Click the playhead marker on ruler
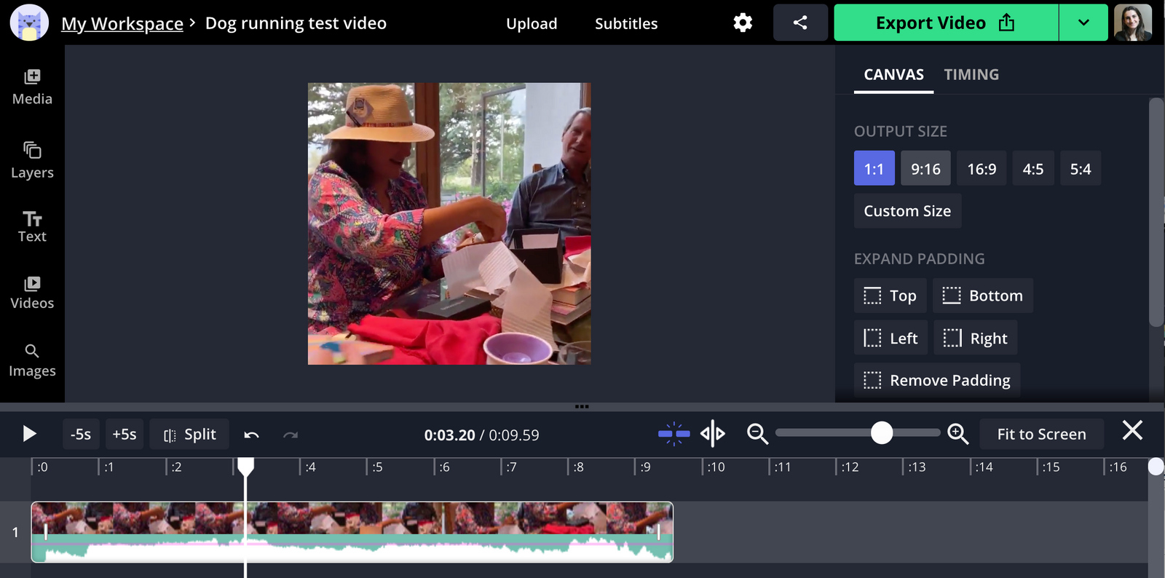This screenshot has width=1165, height=578. pyautogui.click(x=245, y=467)
